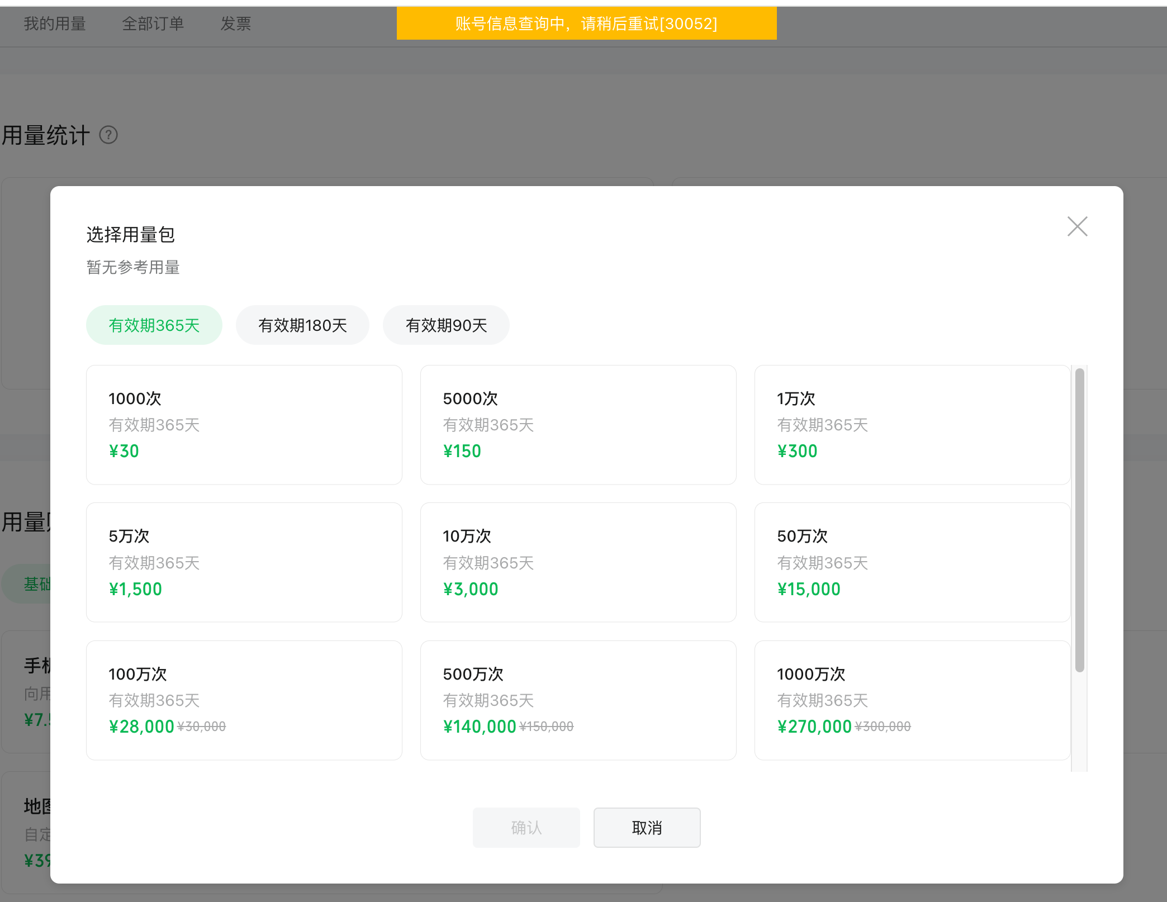Choose the 500万次 package at ¥140,000
The image size is (1167, 902).
point(578,700)
